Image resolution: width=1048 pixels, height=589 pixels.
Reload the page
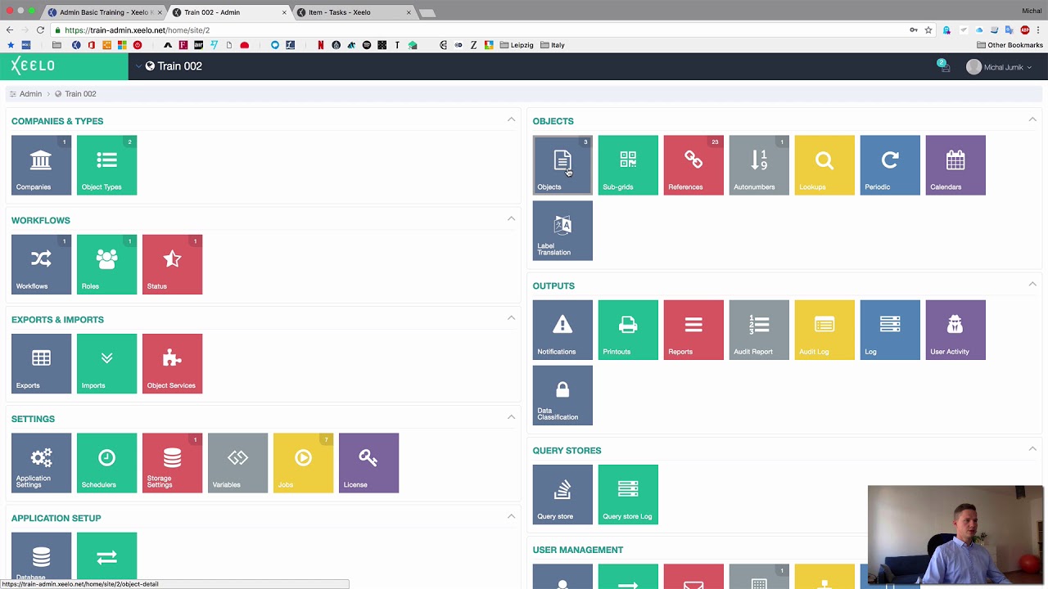(40, 30)
